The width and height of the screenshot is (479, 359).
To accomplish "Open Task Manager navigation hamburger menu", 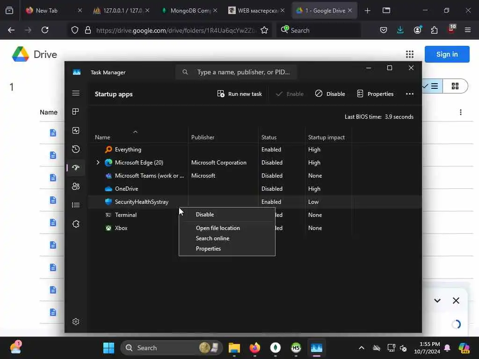I will 76,93.
